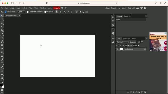The height and width of the screenshot is (94, 168).
Task: Select the Brush tool
Action: tap(2, 42)
